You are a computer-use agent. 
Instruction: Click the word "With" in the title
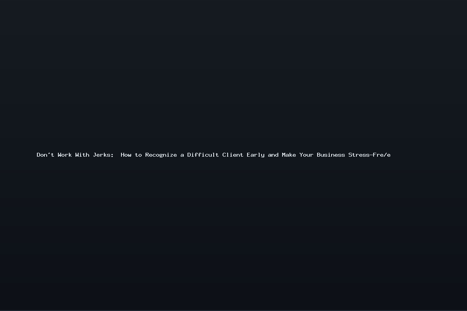pos(82,155)
